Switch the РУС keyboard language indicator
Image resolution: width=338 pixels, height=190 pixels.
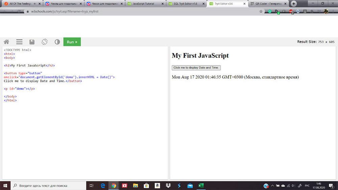[307, 185]
